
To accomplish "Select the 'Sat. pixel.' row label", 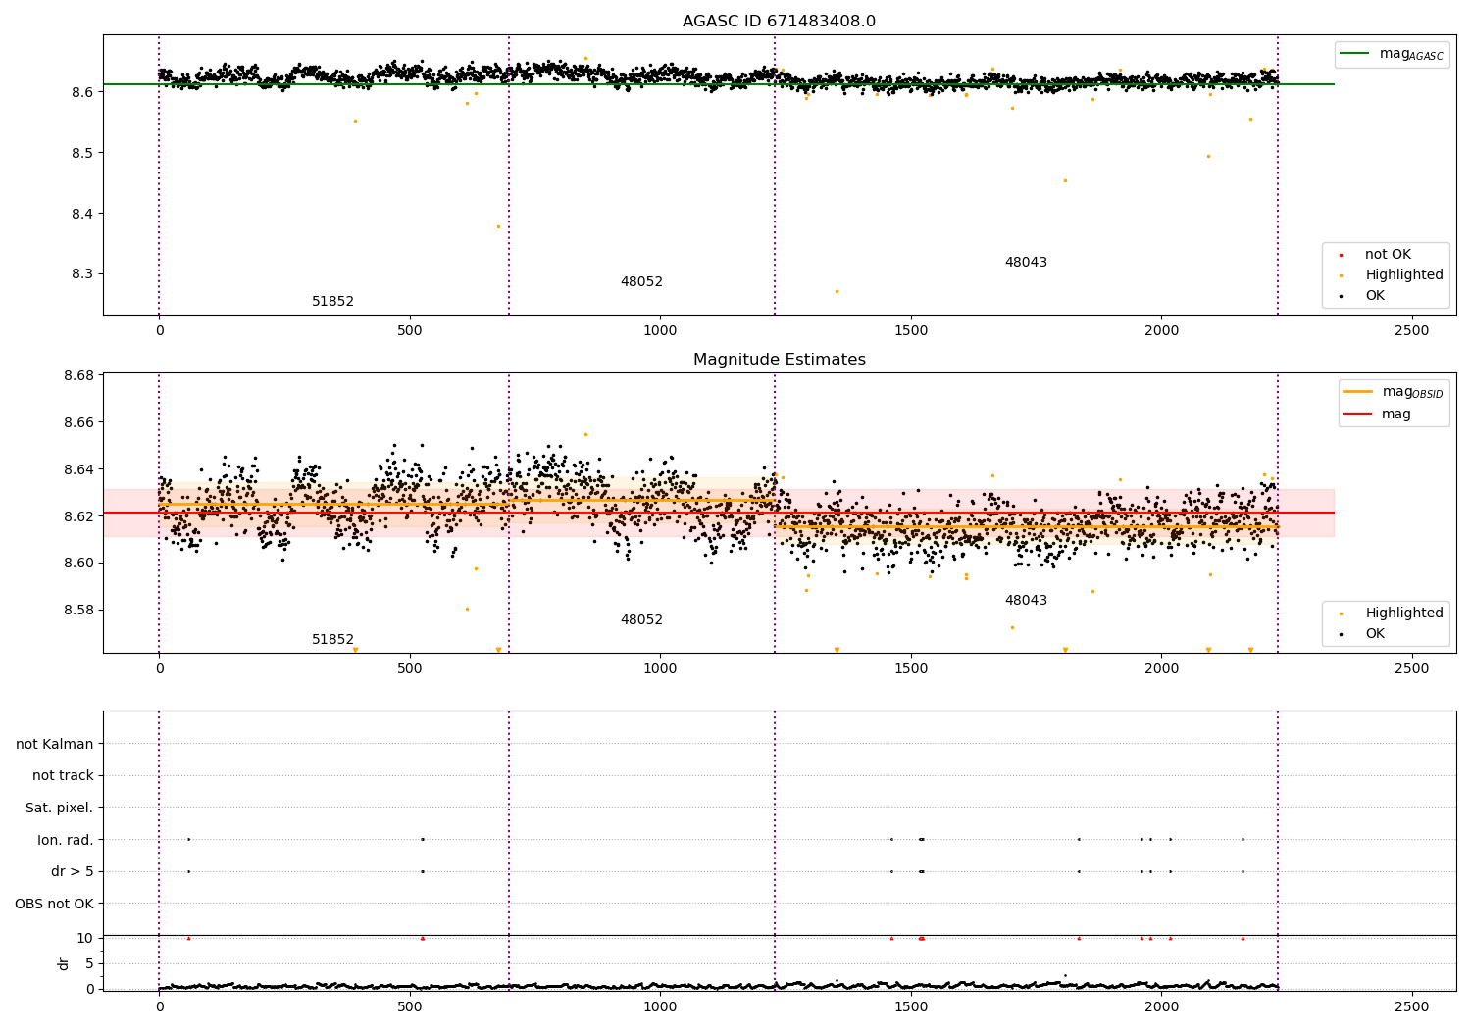I will tap(60, 808).
